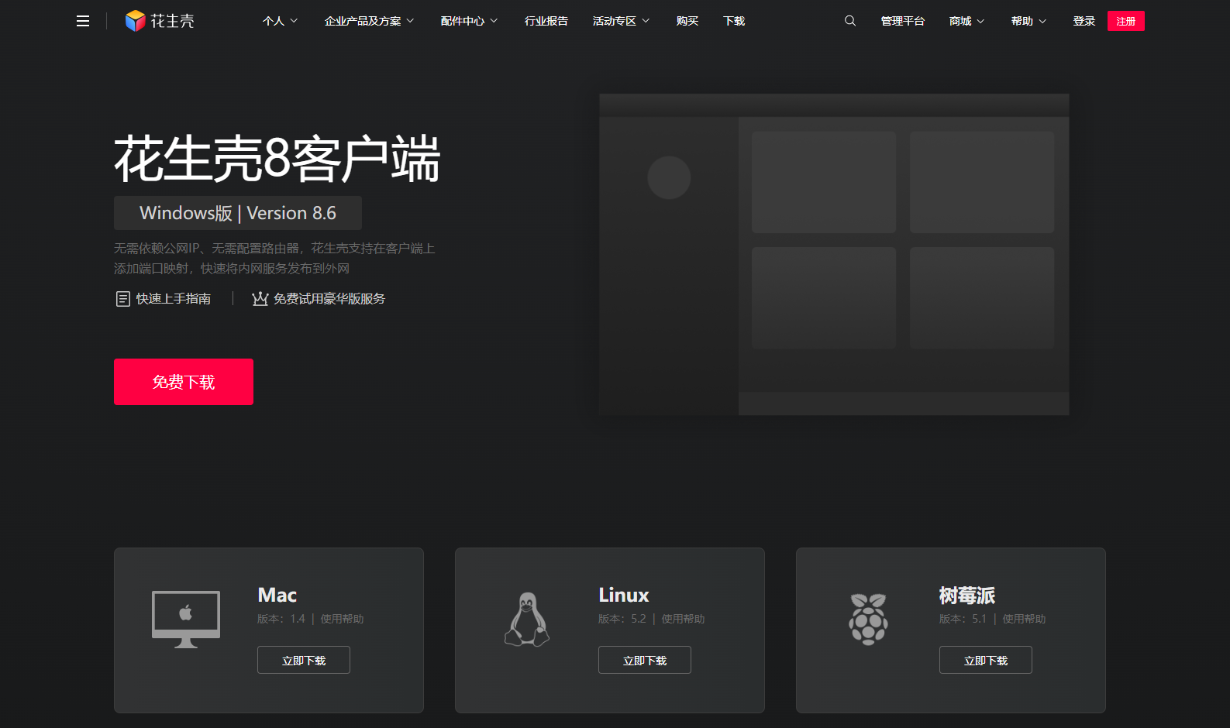Click the 树莓派 card title
Screen dimensions: 1230x728
(x=967, y=595)
